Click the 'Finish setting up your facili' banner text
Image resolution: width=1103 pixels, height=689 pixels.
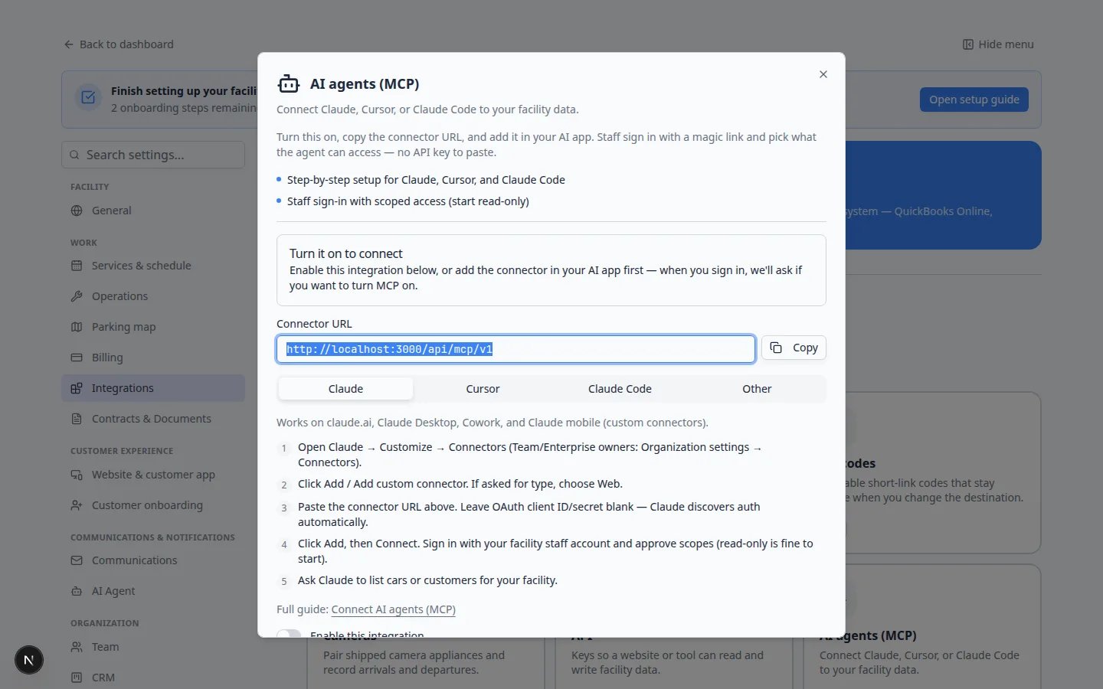pos(184,91)
